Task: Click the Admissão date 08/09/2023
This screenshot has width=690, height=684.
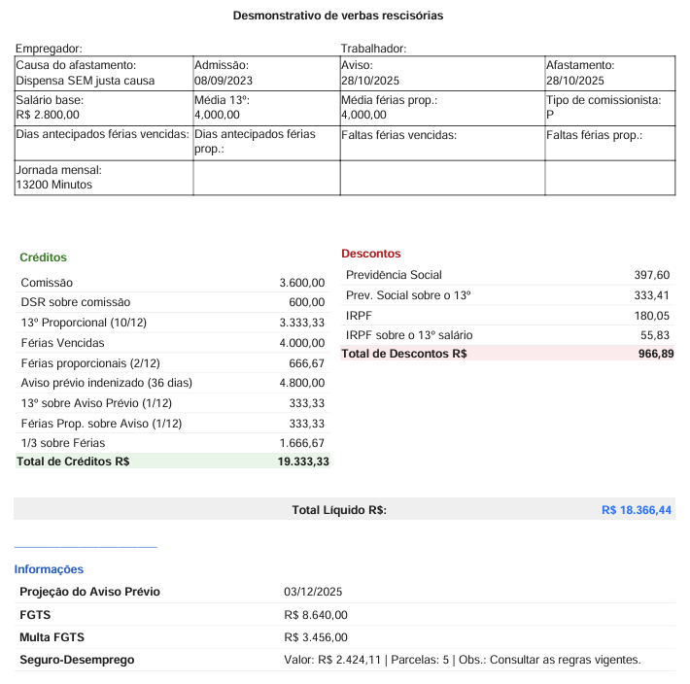Action: (224, 81)
